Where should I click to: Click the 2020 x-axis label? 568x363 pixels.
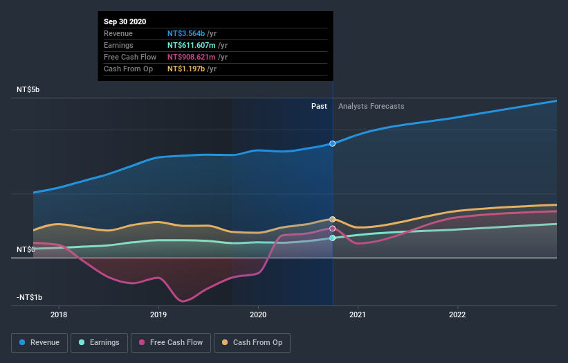click(x=258, y=315)
